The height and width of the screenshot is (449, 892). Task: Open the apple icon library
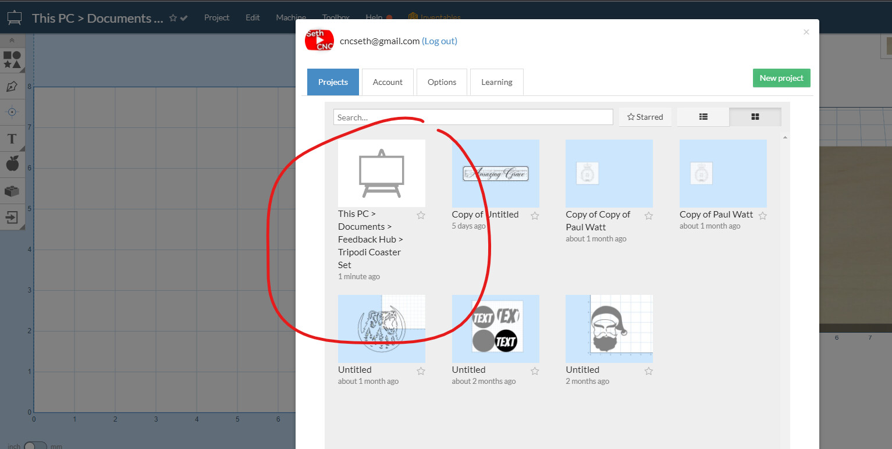[x=12, y=164]
